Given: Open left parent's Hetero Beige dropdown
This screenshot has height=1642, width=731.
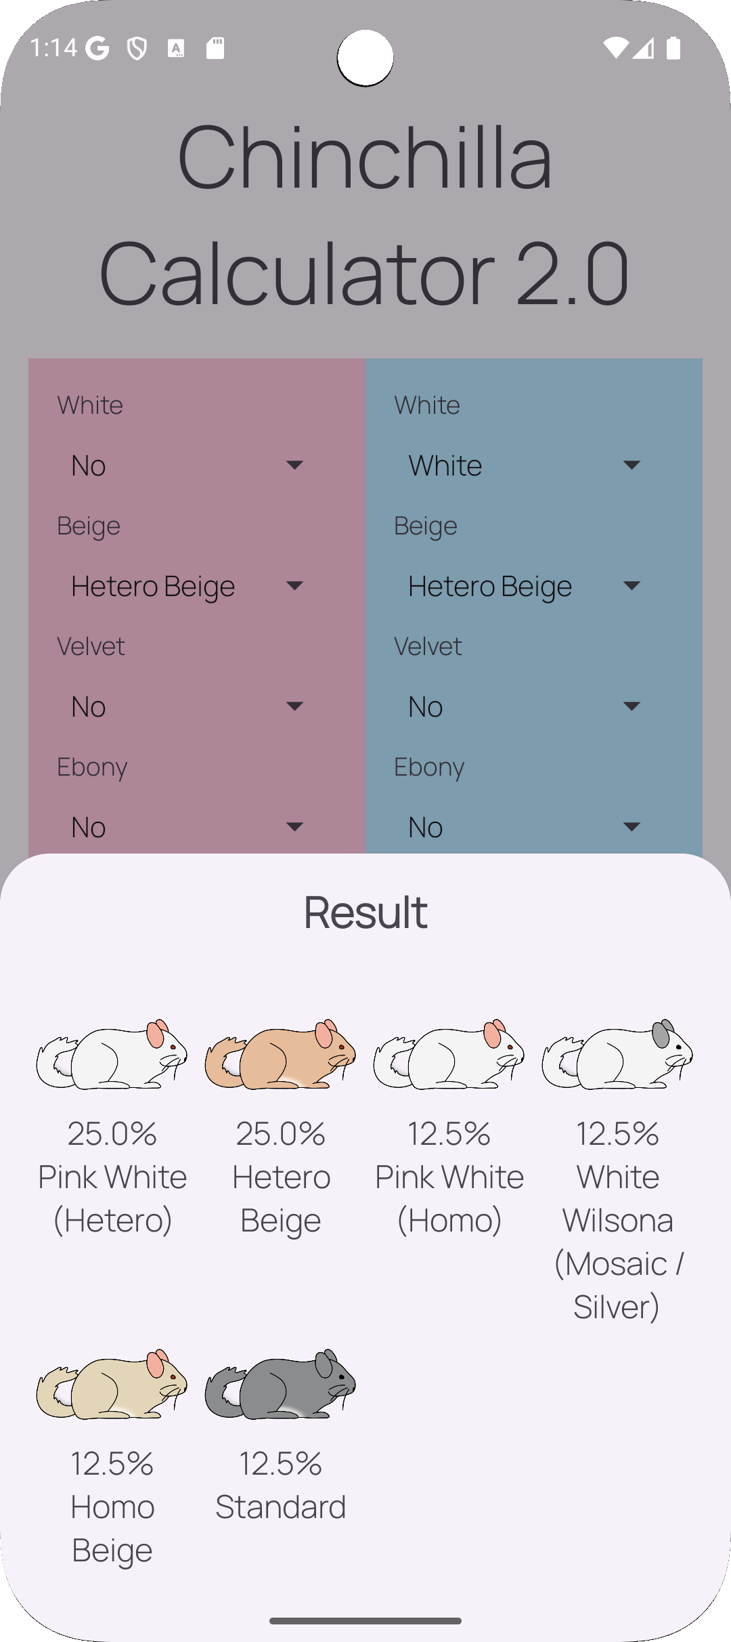Looking at the screenshot, I should [x=187, y=586].
